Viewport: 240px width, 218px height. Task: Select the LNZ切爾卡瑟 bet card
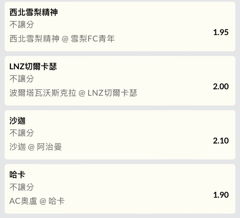click(x=120, y=81)
